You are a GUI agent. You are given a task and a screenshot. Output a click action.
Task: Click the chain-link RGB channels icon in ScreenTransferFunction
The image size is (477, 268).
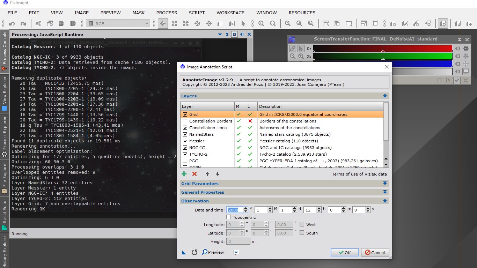point(293,49)
